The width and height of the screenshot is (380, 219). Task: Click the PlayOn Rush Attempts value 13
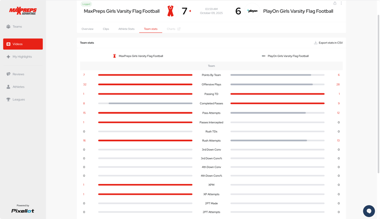338,140
